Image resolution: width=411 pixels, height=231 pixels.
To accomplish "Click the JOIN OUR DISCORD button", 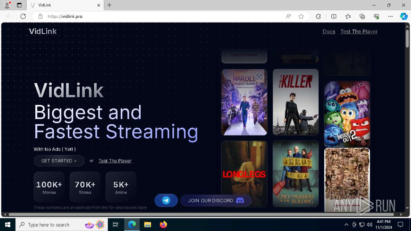I will [216, 201].
